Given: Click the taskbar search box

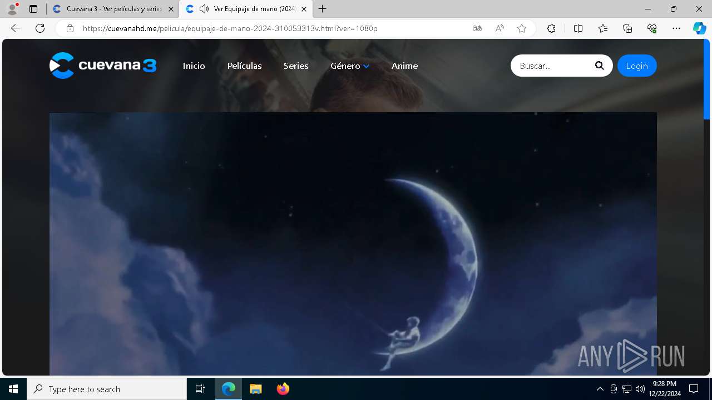Looking at the screenshot, I should 107,389.
